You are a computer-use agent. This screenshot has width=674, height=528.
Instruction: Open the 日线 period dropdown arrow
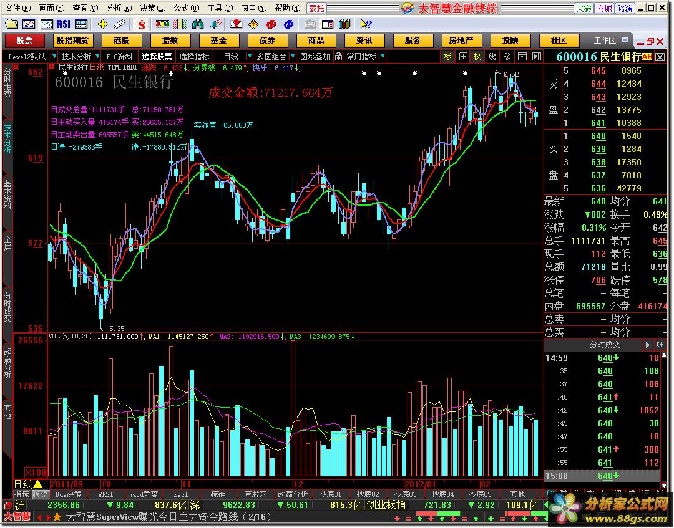point(249,56)
